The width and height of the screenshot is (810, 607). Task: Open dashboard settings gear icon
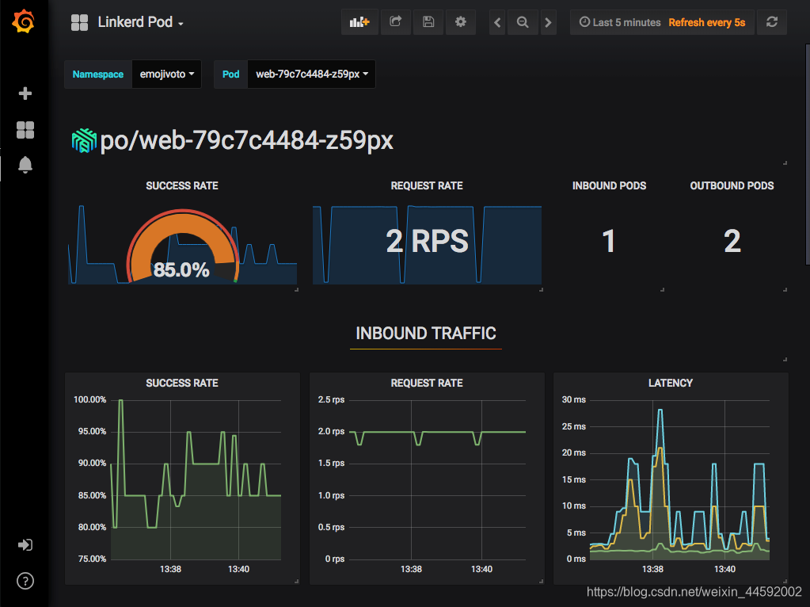[460, 22]
